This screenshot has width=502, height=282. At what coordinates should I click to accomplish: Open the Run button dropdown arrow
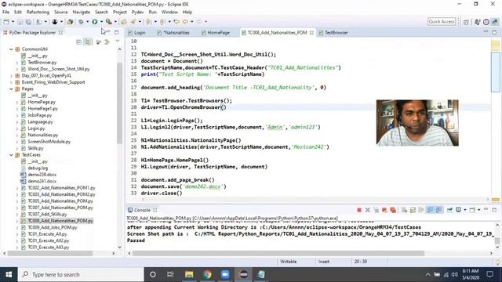(101, 22)
